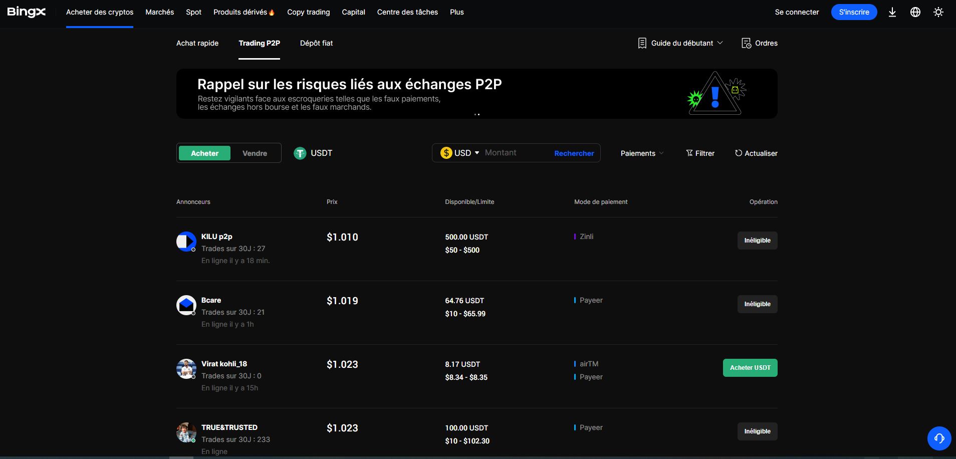956x459 pixels.
Task: Select the Vendre toggle
Action: pos(255,153)
